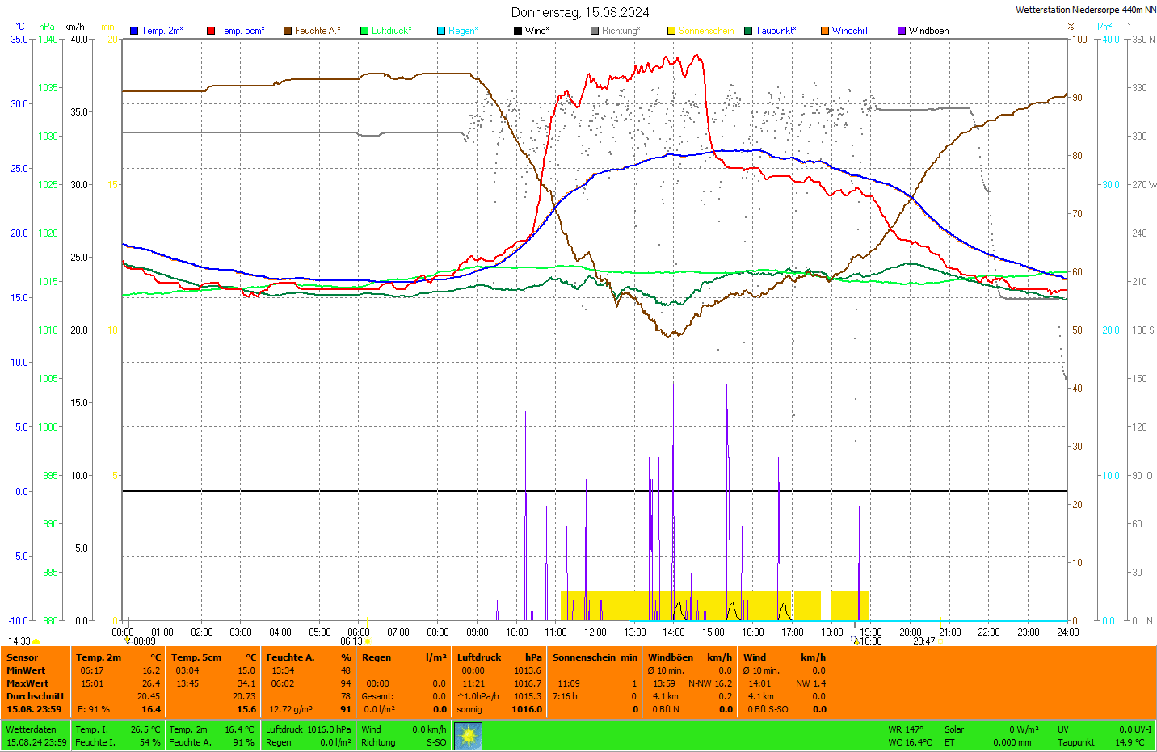1157x752 pixels.
Task: Click the brown Feuchte A. legend square
Action: [288, 31]
